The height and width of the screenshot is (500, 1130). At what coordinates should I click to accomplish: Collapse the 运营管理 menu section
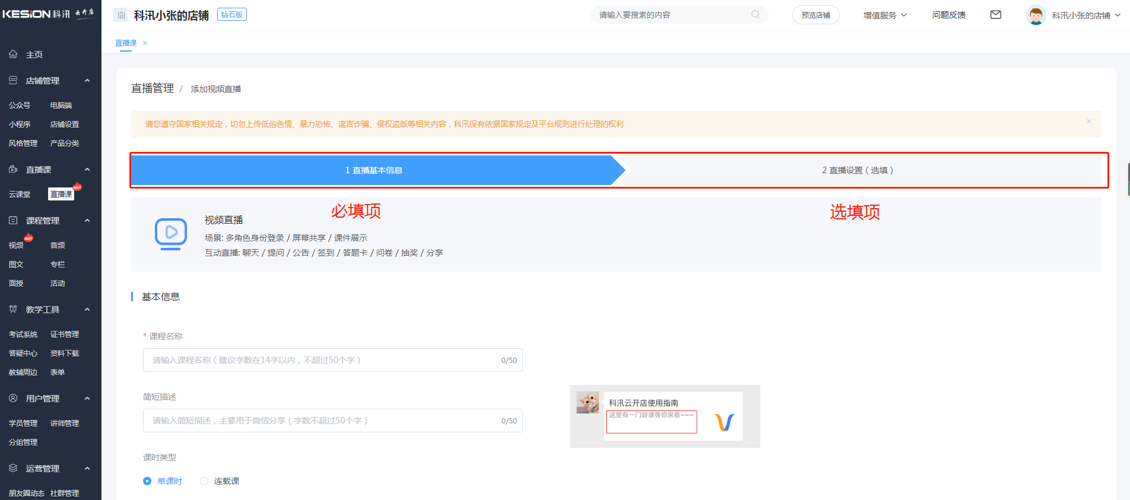click(87, 468)
